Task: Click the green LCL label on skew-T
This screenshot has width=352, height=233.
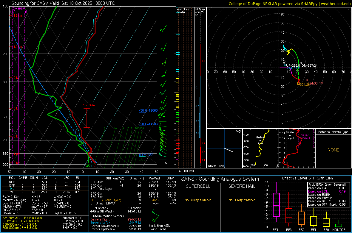Action: 142,159
